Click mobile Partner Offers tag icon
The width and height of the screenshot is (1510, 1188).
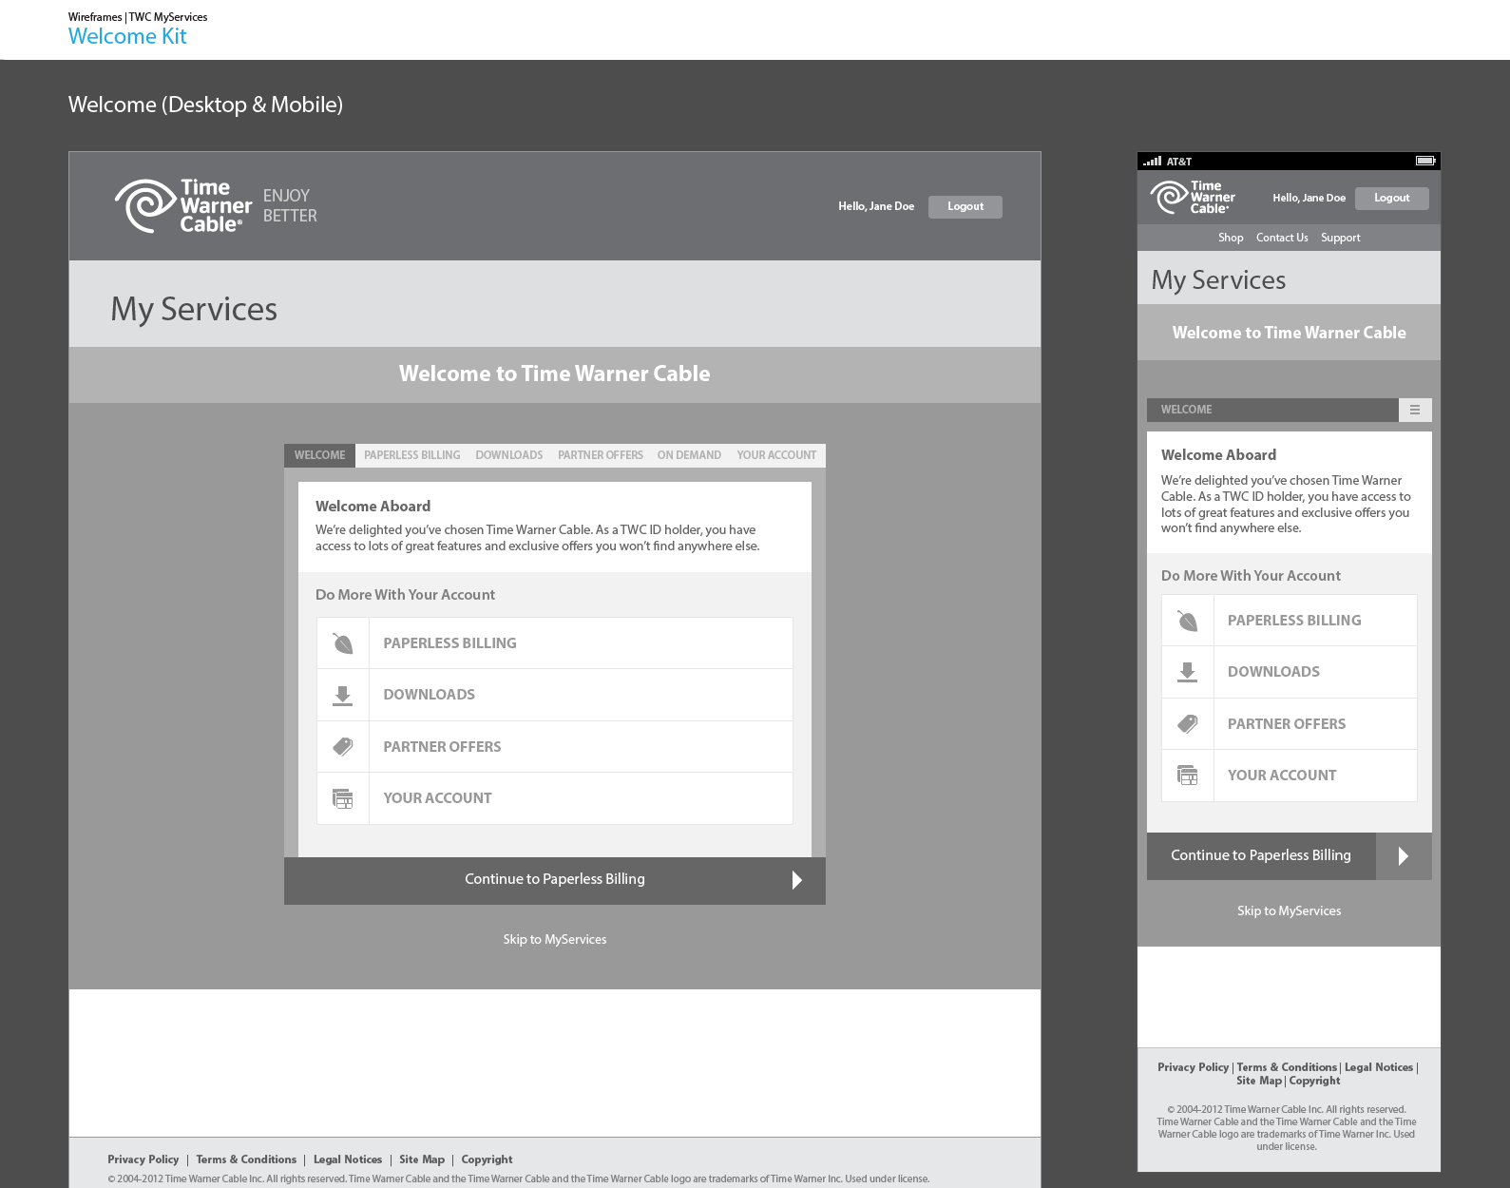point(1188,724)
